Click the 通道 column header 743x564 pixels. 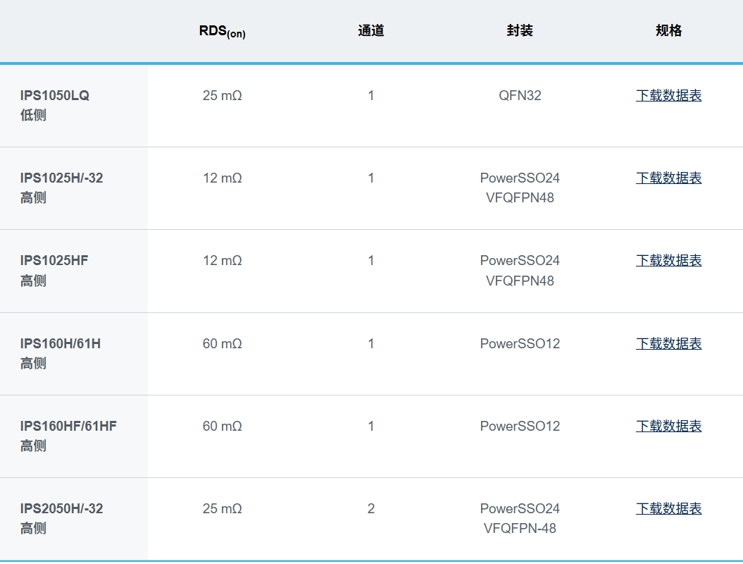click(371, 31)
